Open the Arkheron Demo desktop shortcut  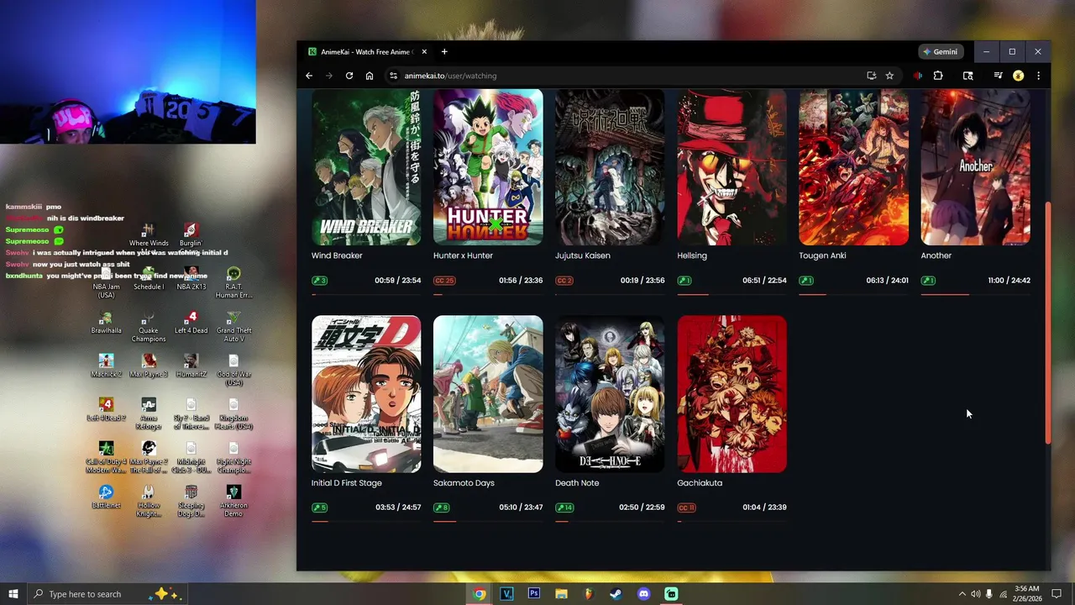[x=233, y=502]
